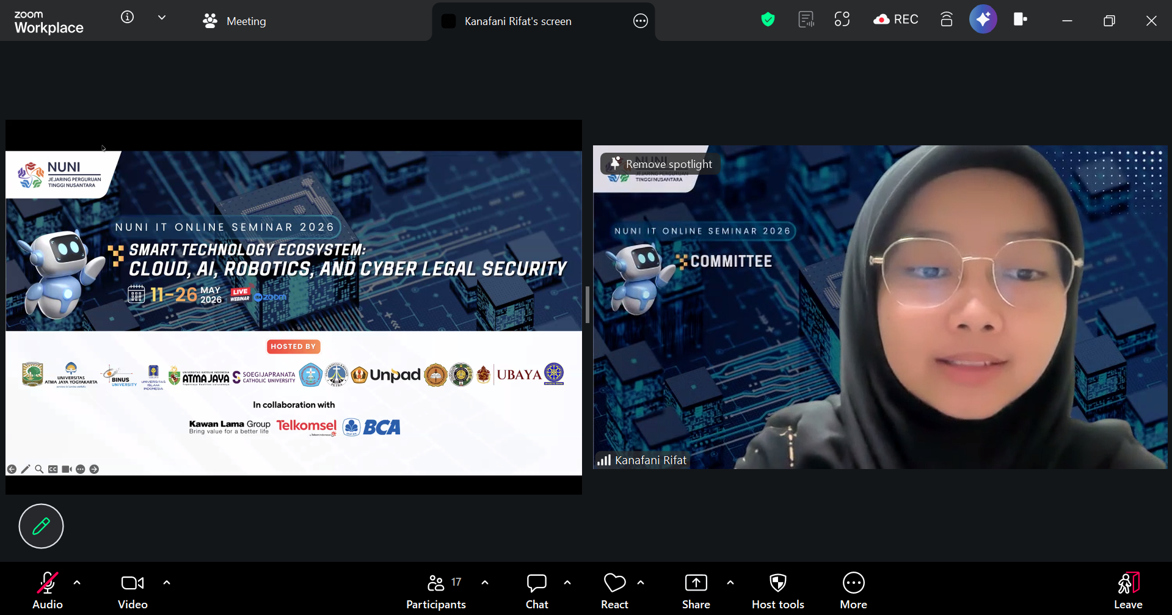Expand share options caret
Screen dimensions: 1172x615
(x=730, y=583)
